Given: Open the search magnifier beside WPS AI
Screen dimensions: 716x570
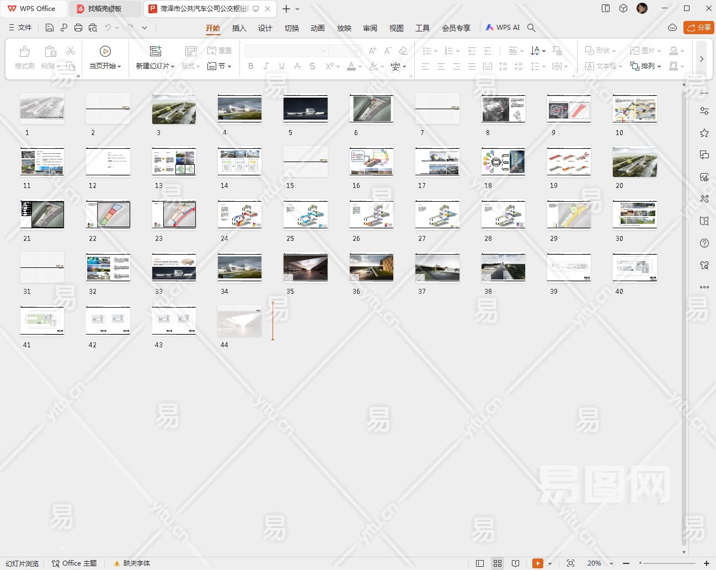Looking at the screenshot, I should pyautogui.click(x=531, y=28).
